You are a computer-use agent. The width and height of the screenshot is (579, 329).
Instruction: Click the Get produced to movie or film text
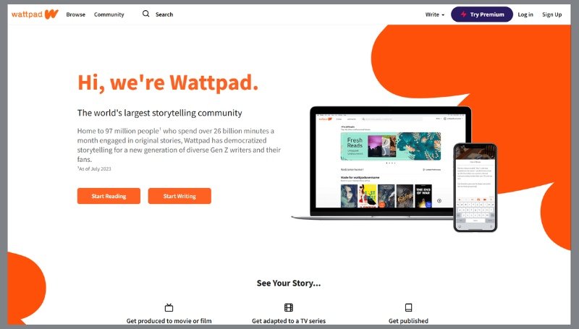(169, 320)
